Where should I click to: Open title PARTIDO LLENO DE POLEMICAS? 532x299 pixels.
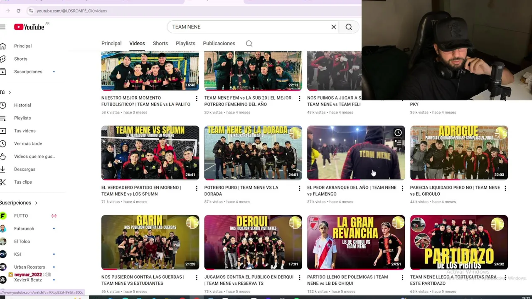(347, 280)
